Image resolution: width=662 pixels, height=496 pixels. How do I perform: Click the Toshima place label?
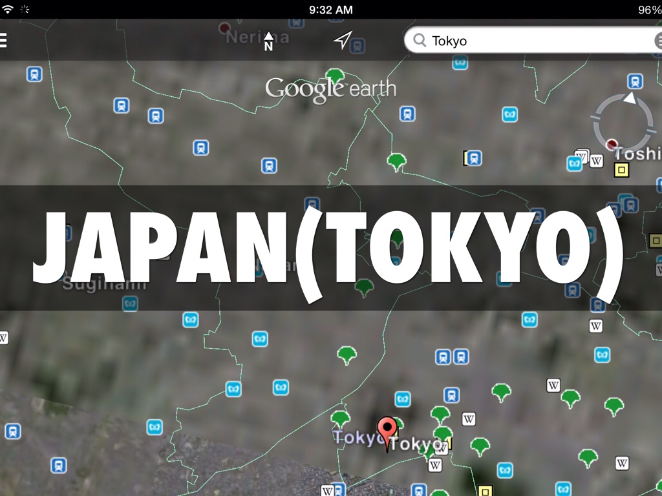coord(637,154)
